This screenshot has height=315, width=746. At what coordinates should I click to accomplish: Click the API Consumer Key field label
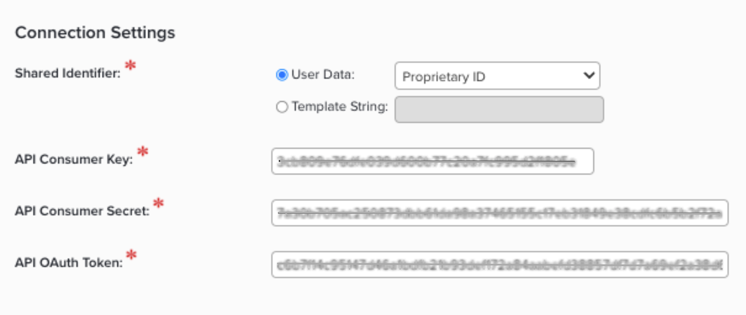click(x=74, y=159)
